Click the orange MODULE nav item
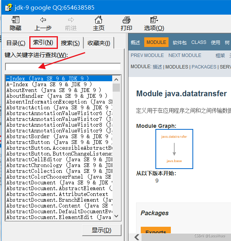 pyautogui.click(x=156, y=42)
